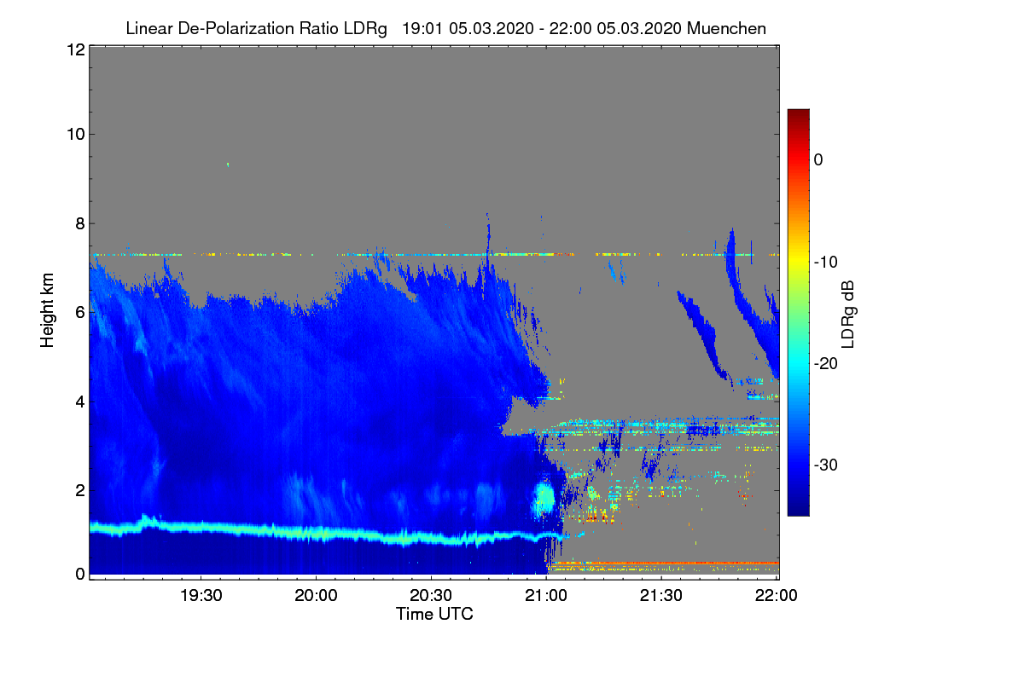Click the 'LDRg dB' colorbar label
The image size is (1024, 682).
pyautogui.click(x=848, y=314)
